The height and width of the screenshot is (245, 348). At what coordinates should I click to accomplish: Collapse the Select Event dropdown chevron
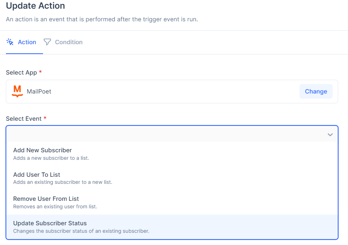pyautogui.click(x=330, y=135)
